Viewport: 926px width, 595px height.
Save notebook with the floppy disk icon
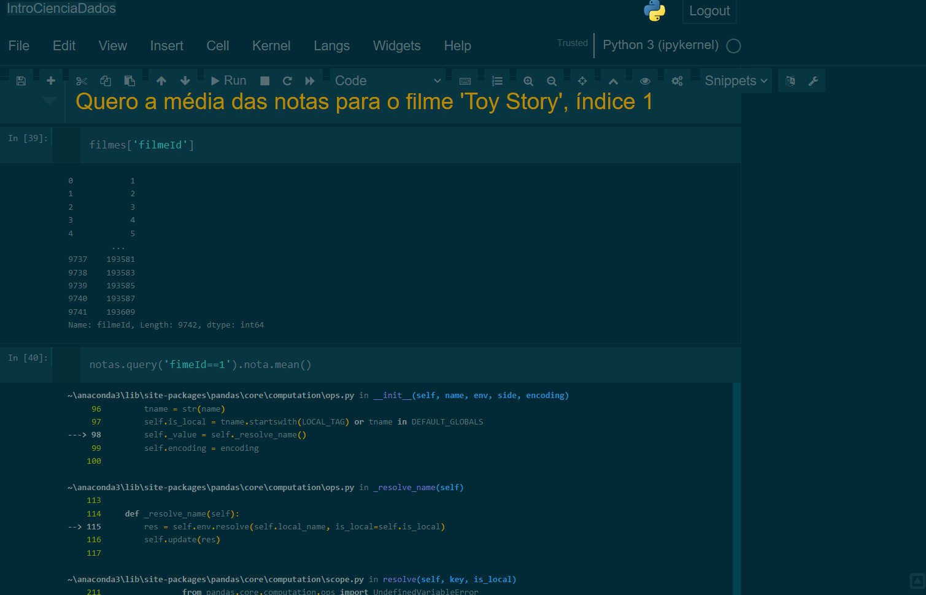coord(21,81)
